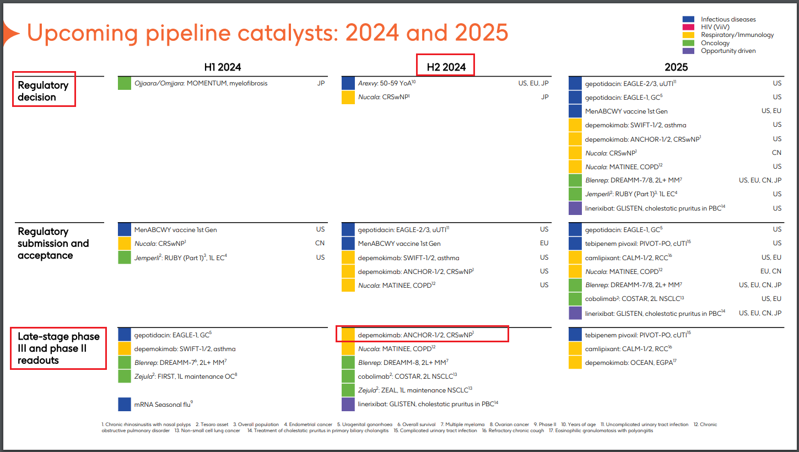This screenshot has width=799, height=452.
Task: Click yellow square beside depemokimab OCEAN, EGPA
Action: click(x=575, y=363)
